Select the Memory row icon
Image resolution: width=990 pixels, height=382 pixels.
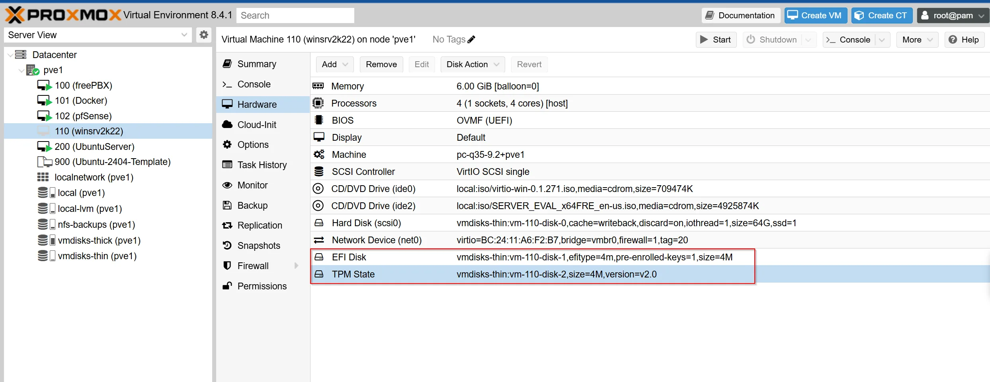318,86
